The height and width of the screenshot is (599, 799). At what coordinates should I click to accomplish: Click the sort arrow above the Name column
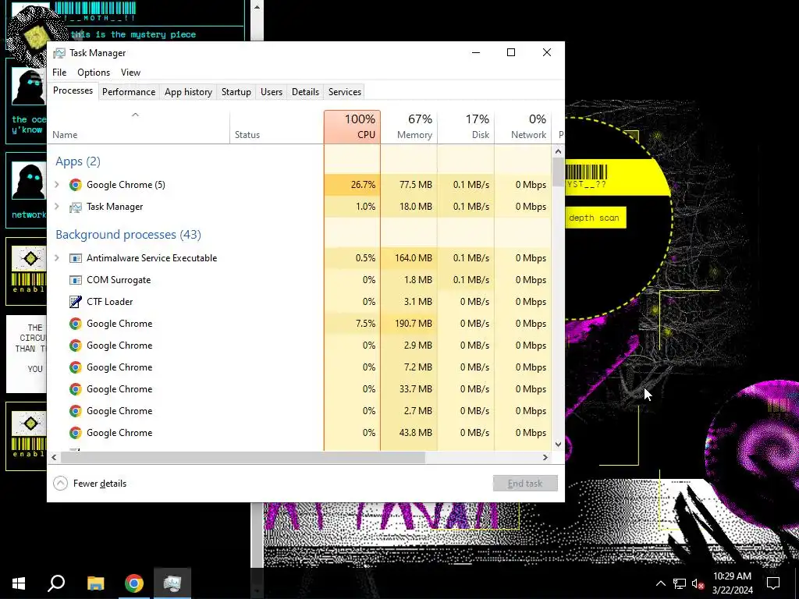135,115
